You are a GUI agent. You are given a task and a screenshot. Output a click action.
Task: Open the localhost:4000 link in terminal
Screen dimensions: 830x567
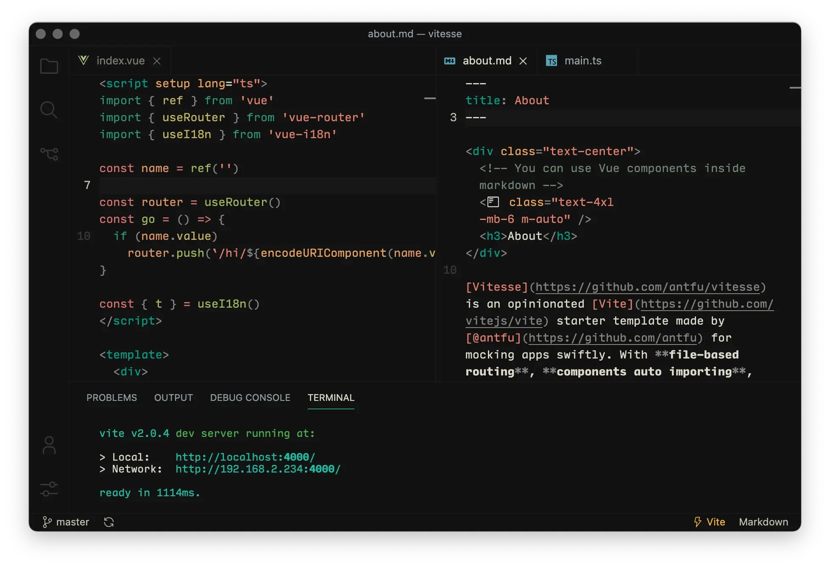click(245, 457)
